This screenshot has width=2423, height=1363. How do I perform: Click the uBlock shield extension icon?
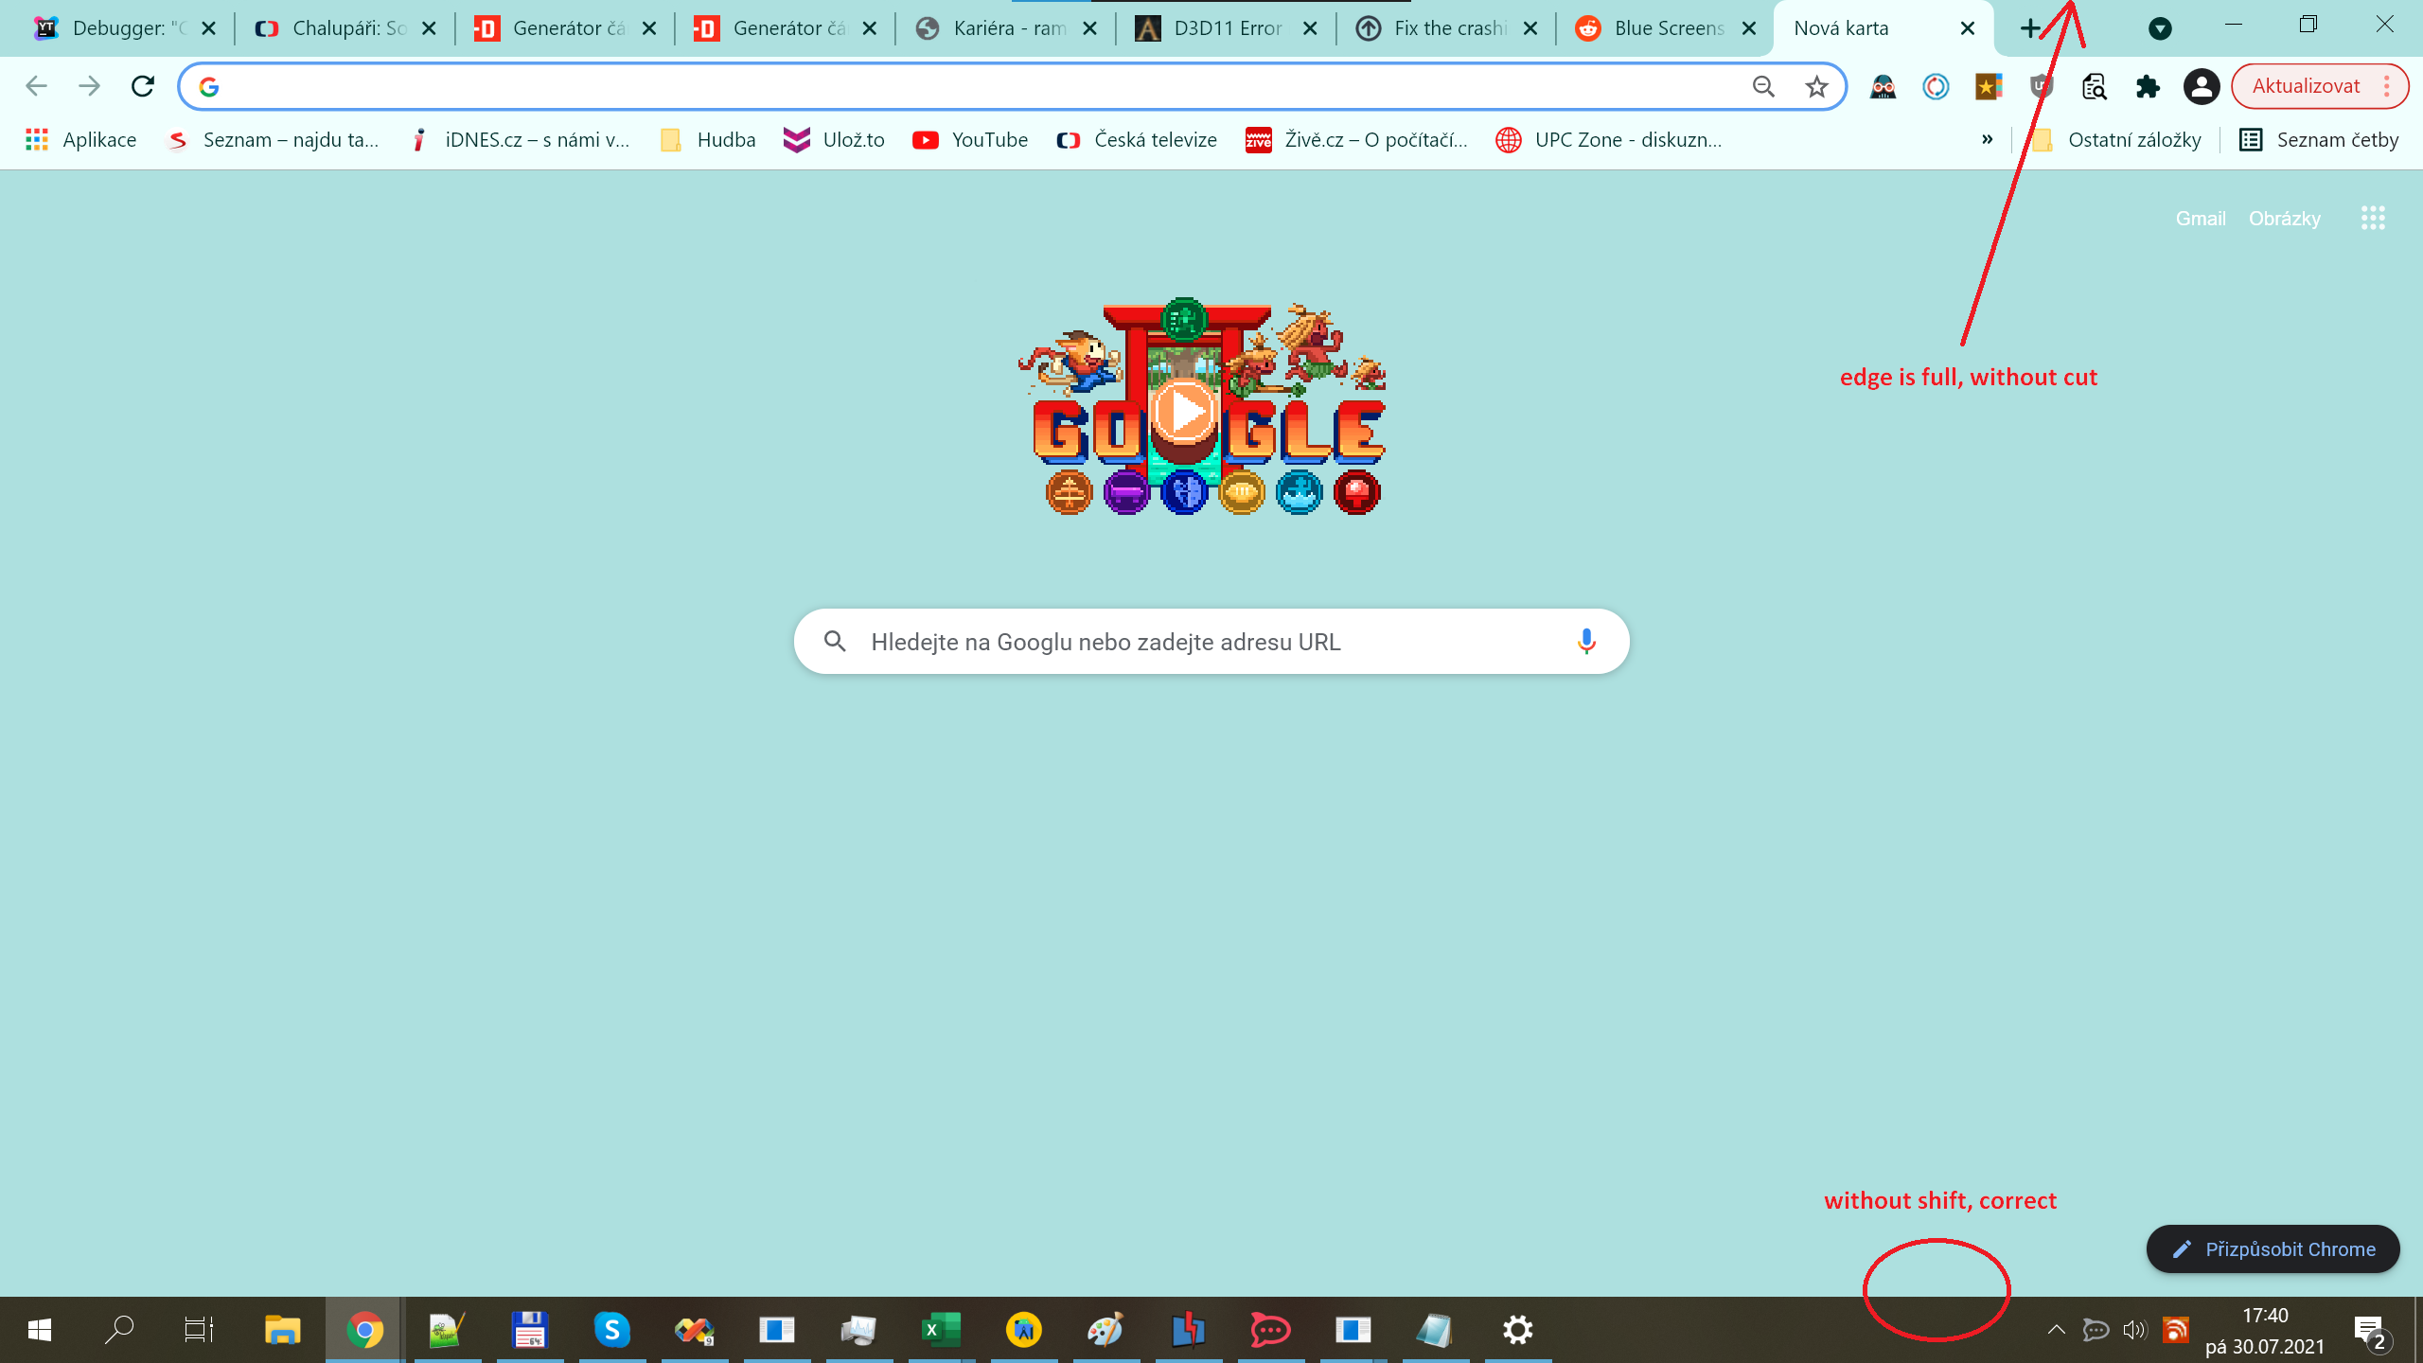point(2042,87)
